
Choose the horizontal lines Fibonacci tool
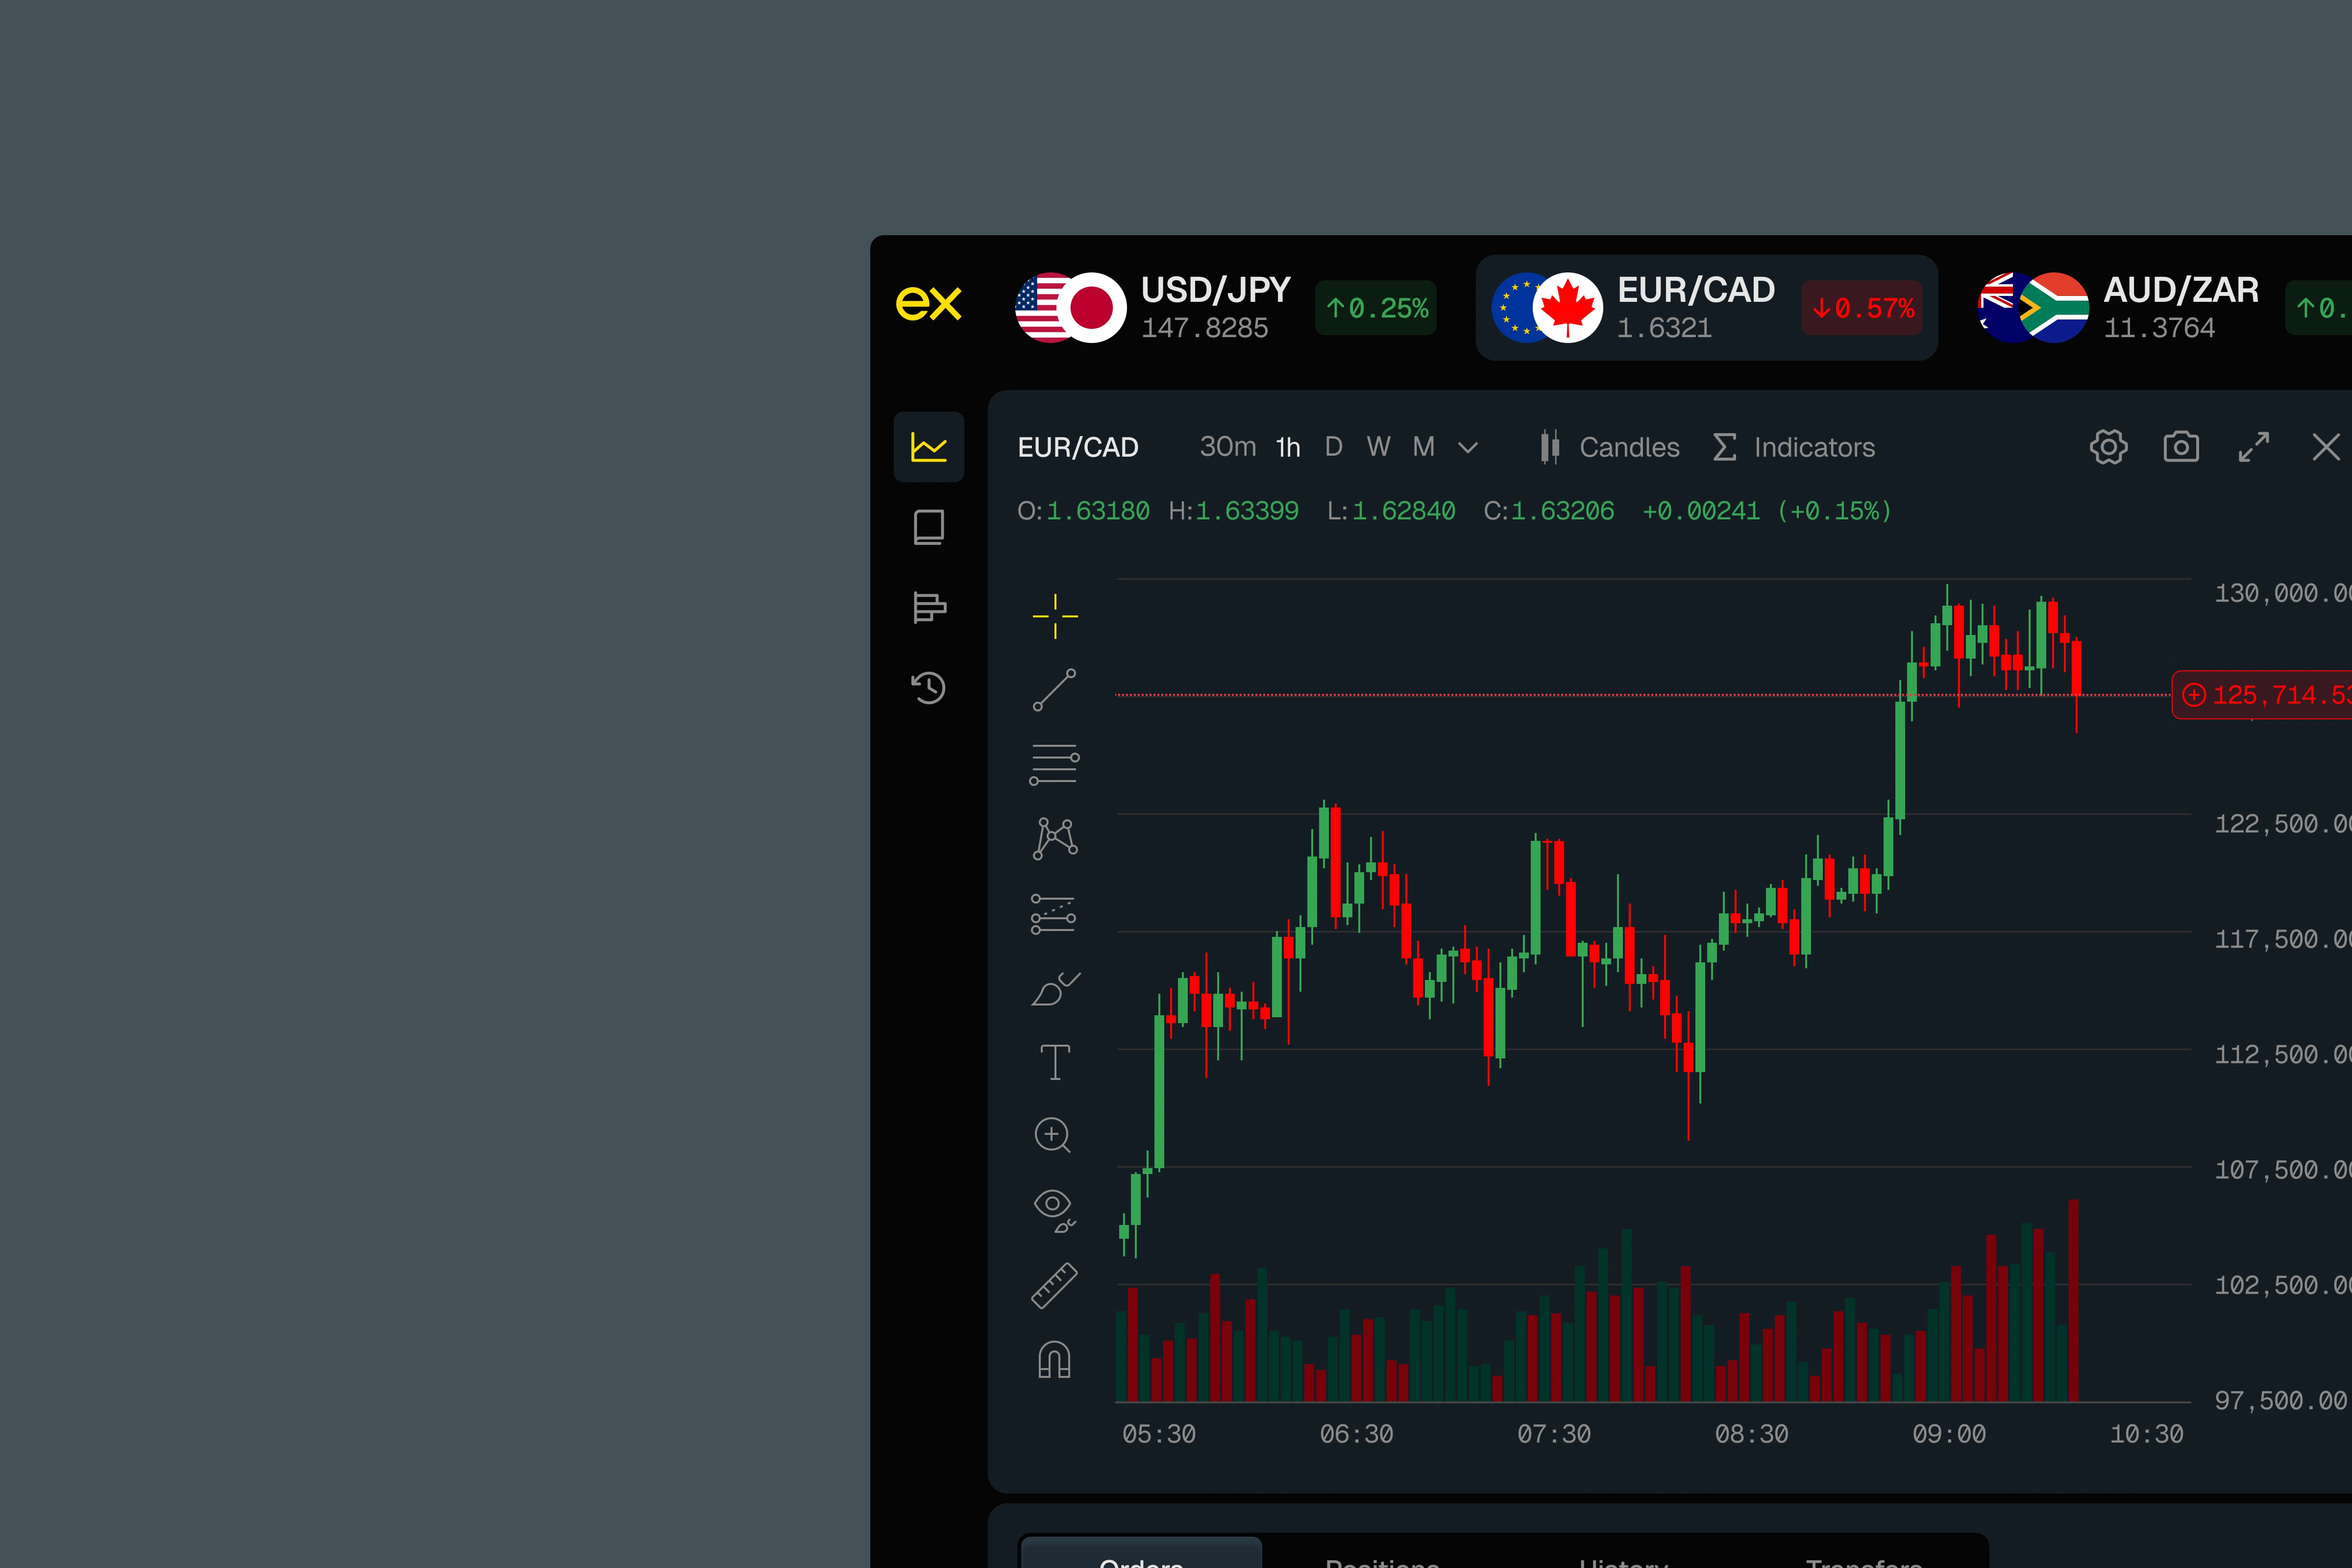tap(1054, 764)
